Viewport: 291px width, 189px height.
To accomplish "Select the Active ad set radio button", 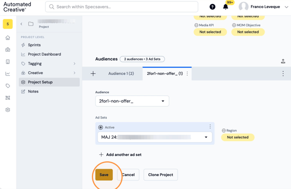I will pyautogui.click(x=101, y=127).
